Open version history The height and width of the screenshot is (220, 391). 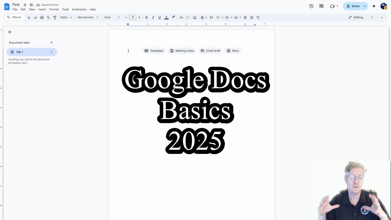(311, 6)
